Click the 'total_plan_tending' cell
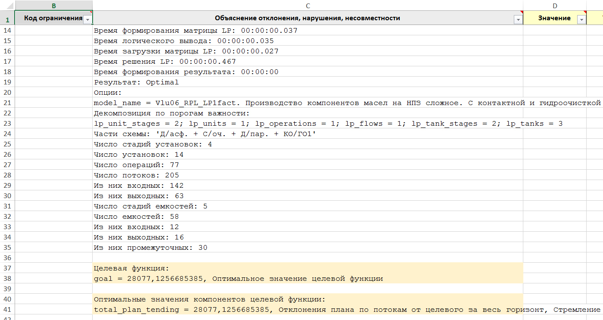 (x=301, y=310)
